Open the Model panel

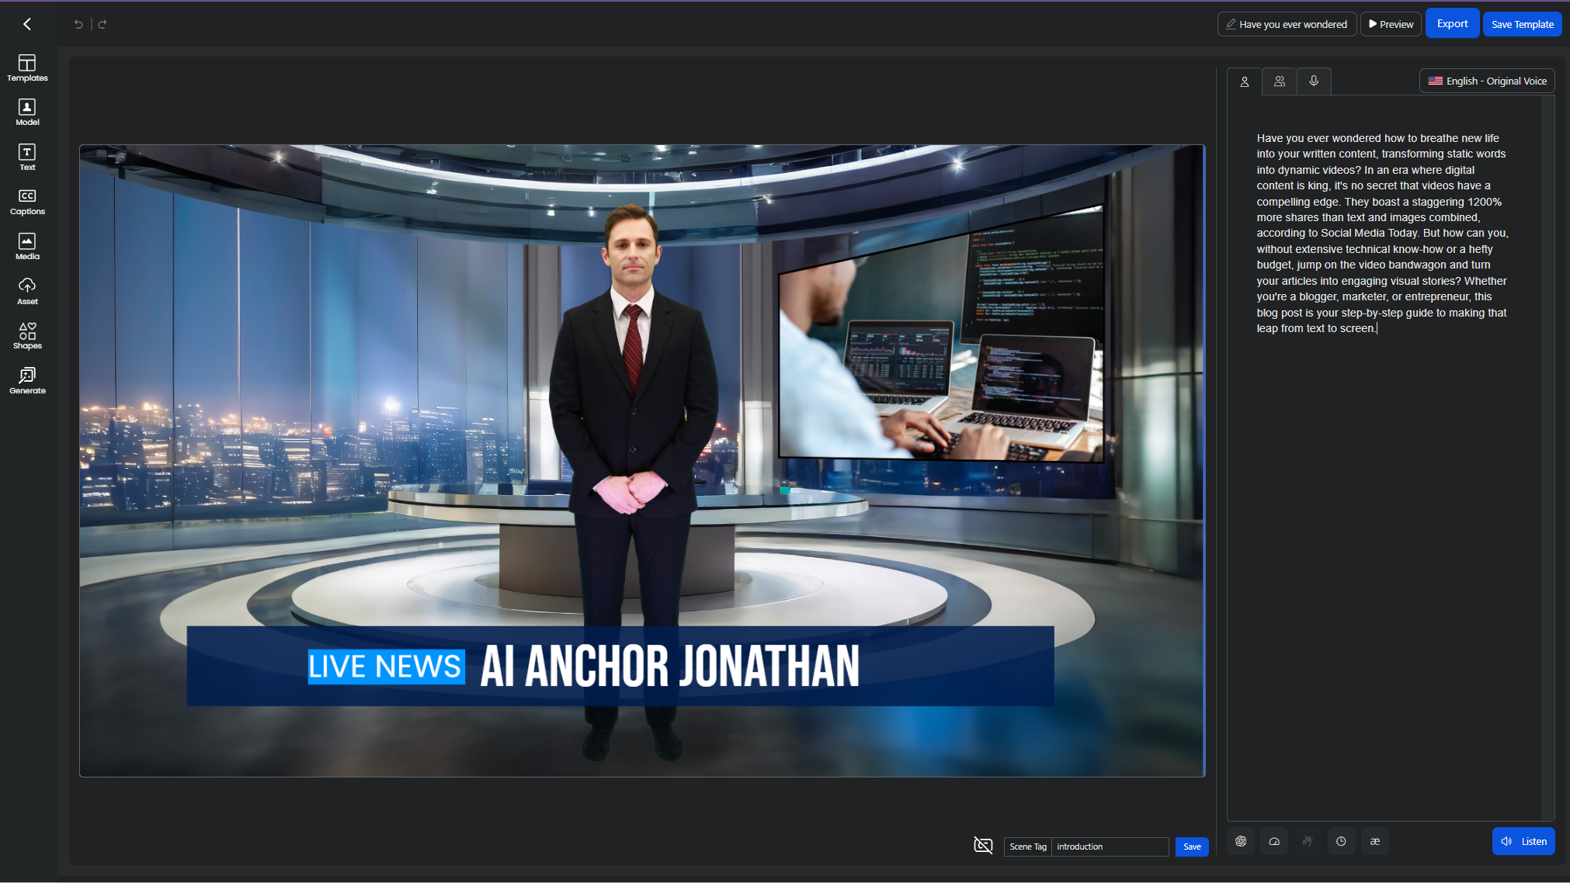tap(27, 113)
